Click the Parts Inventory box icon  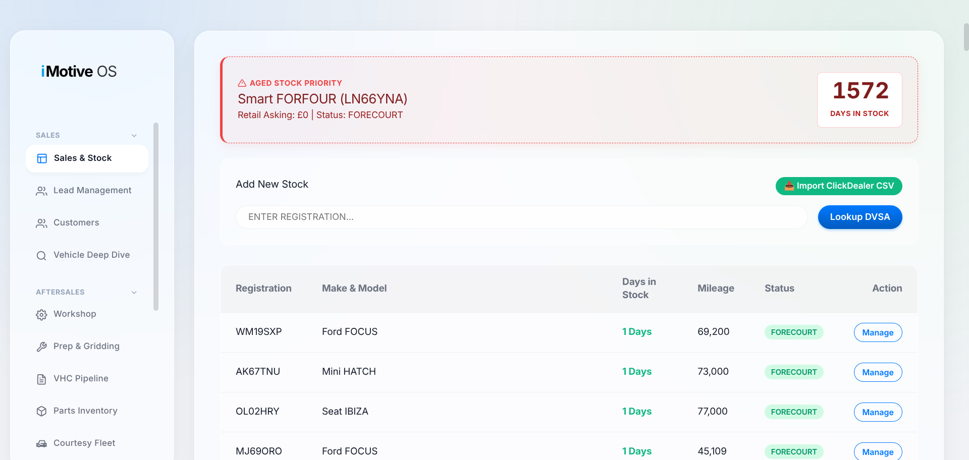[41, 412]
